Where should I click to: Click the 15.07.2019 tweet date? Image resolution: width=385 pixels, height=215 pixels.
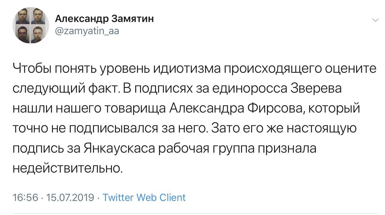pos(70,197)
